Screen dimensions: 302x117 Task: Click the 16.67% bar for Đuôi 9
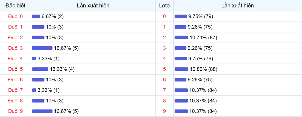point(42,111)
